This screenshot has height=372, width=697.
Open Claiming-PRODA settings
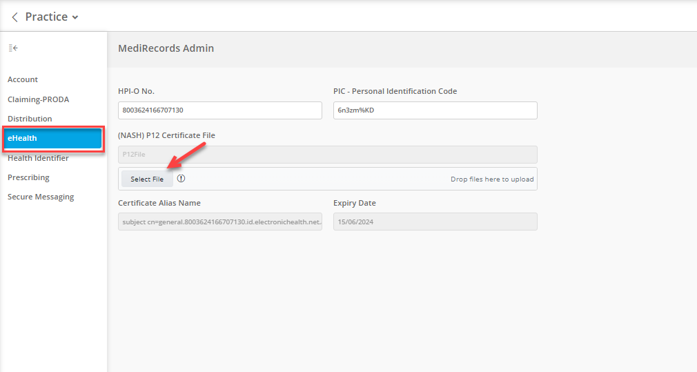coord(38,99)
